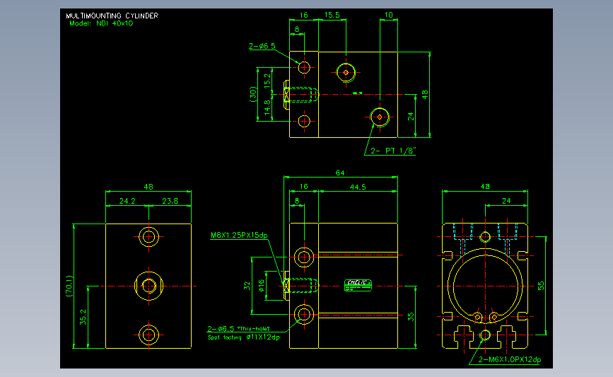Select the (30) reference dimension
The image size is (613, 377).
coord(253,94)
